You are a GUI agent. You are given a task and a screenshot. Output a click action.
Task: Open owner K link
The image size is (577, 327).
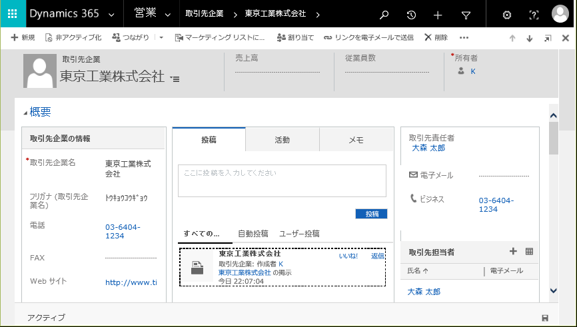click(473, 71)
